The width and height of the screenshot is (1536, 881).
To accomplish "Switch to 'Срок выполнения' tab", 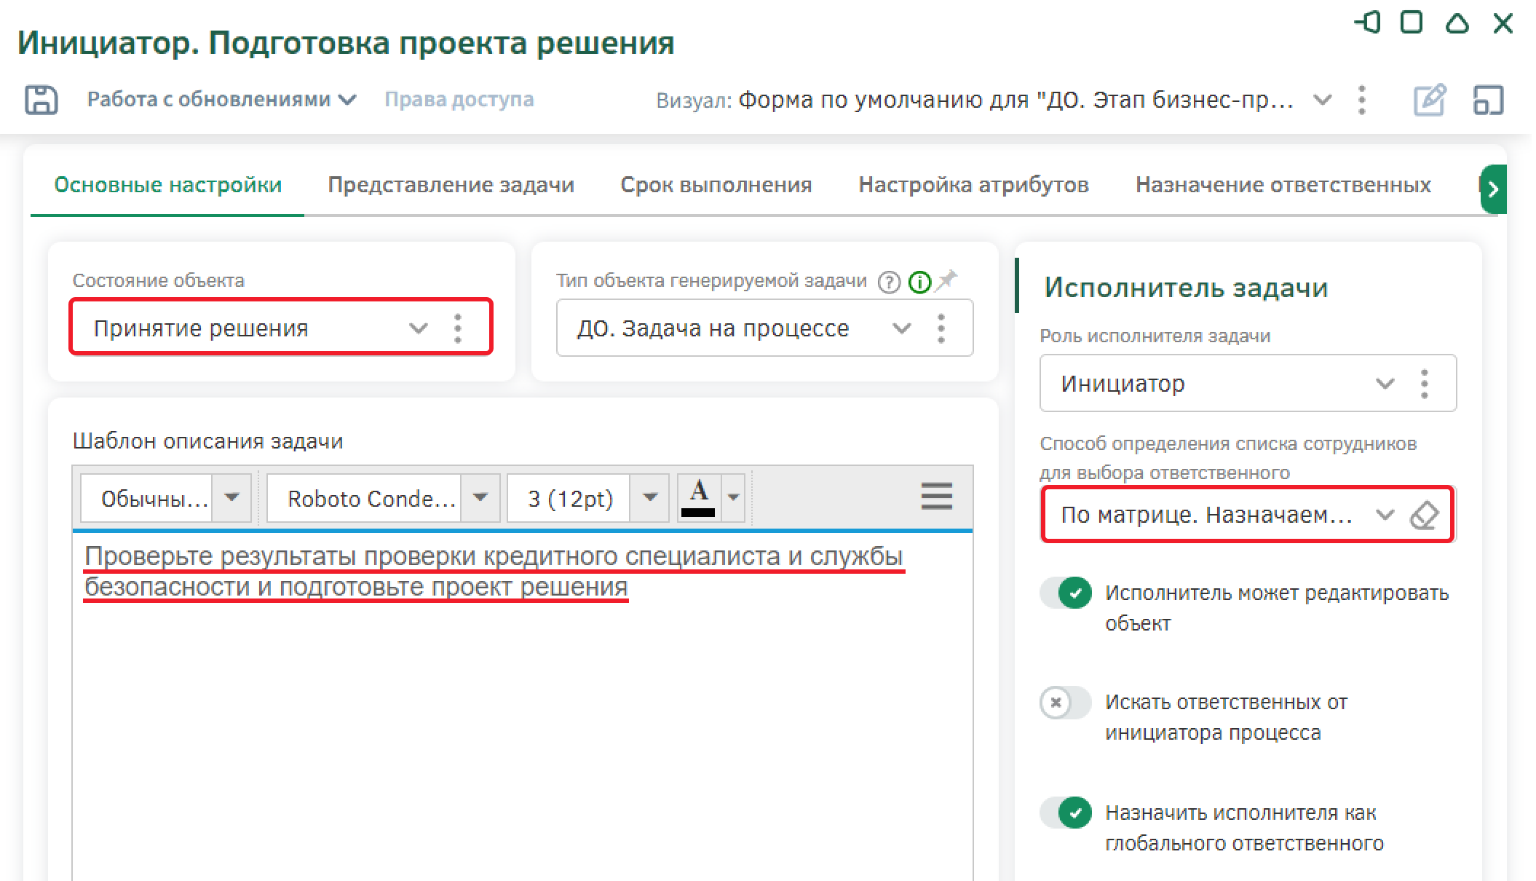I will pos(716,185).
